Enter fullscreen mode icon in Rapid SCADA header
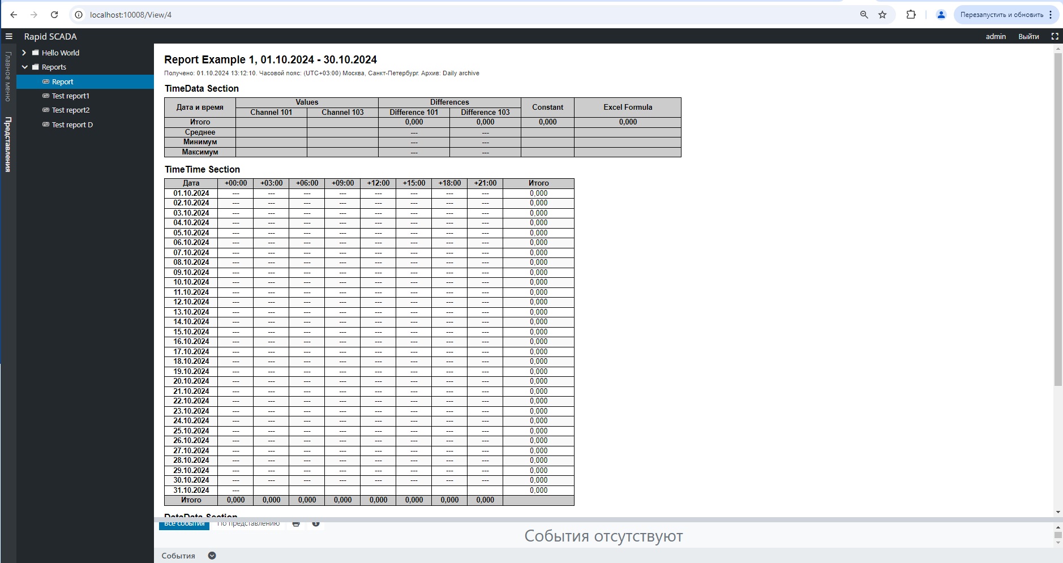Viewport: 1063px width, 563px height. click(1055, 36)
